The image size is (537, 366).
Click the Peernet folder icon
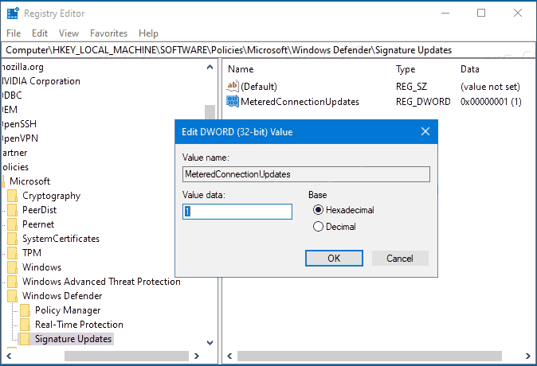(12, 224)
